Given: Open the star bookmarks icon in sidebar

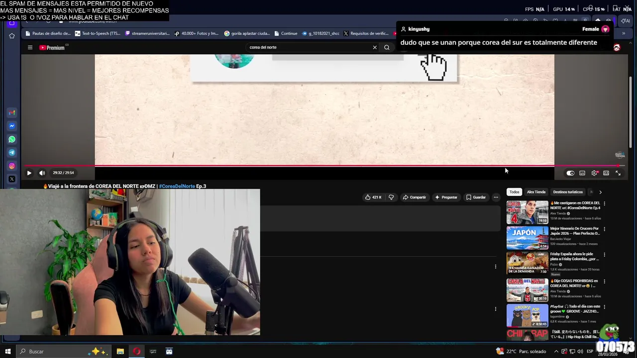Looking at the screenshot, I should click(12, 36).
